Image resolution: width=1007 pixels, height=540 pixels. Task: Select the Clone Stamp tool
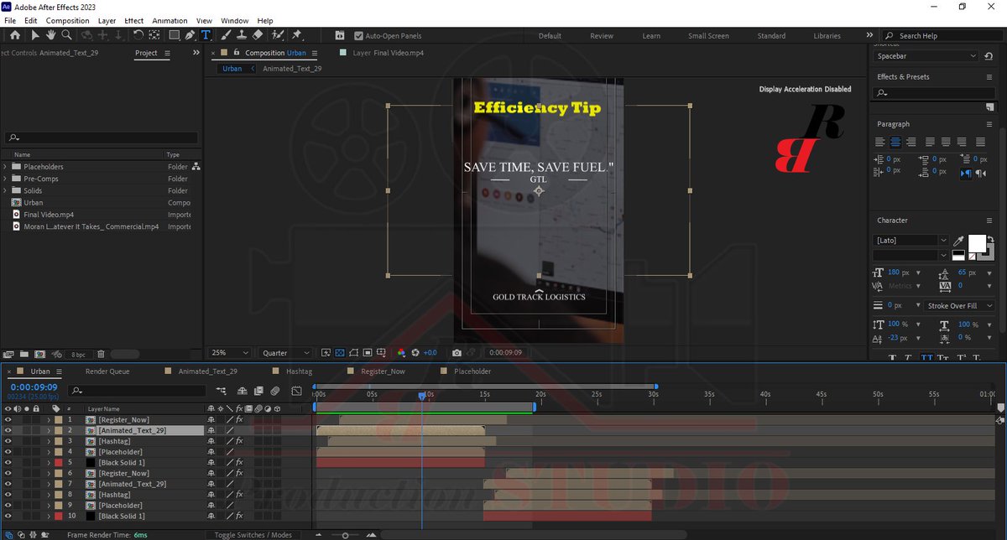(x=242, y=35)
